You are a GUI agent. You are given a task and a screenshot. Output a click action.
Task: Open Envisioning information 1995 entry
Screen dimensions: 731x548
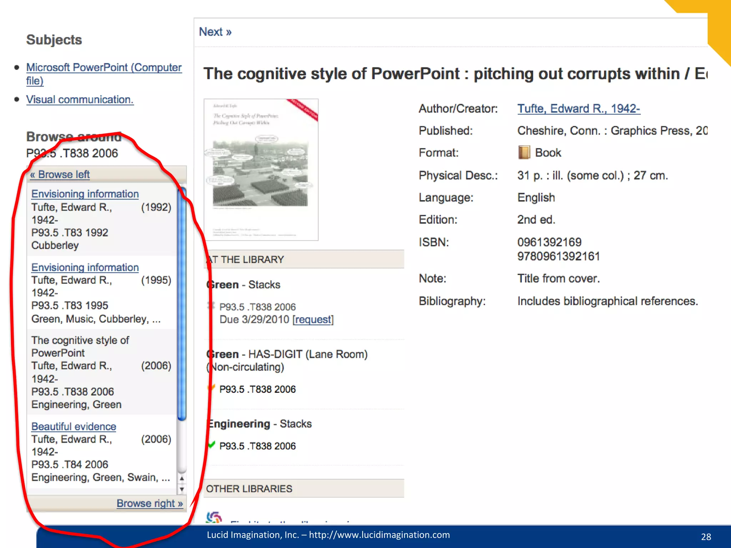coord(85,267)
